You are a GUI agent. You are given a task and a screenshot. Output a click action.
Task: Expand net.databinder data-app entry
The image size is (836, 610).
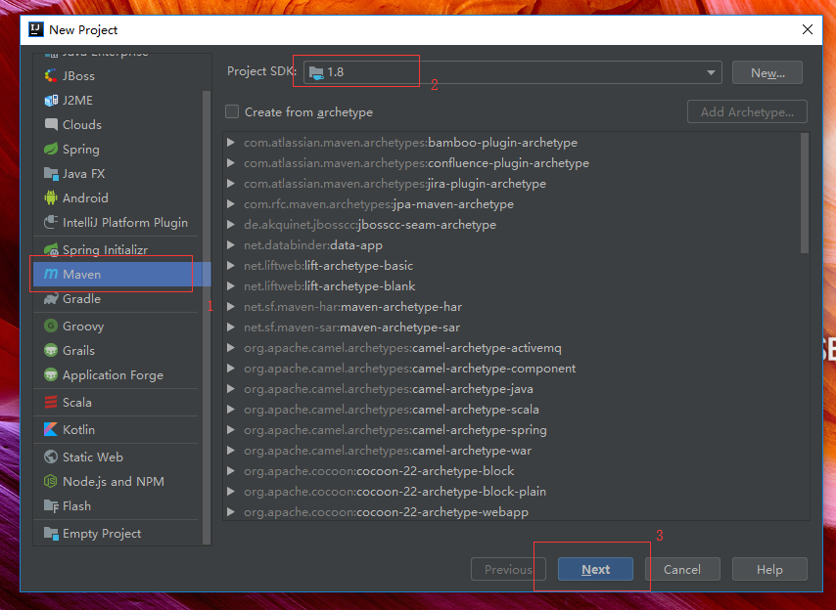click(x=231, y=244)
